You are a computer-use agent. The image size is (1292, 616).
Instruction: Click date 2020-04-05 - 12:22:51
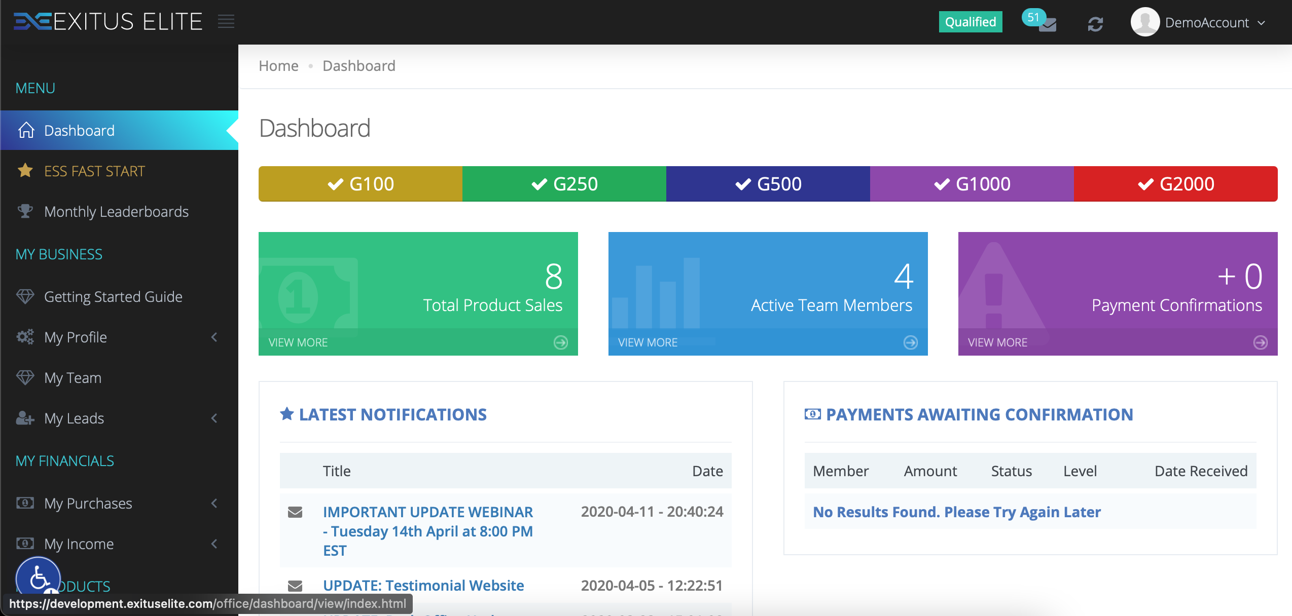[652, 586]
